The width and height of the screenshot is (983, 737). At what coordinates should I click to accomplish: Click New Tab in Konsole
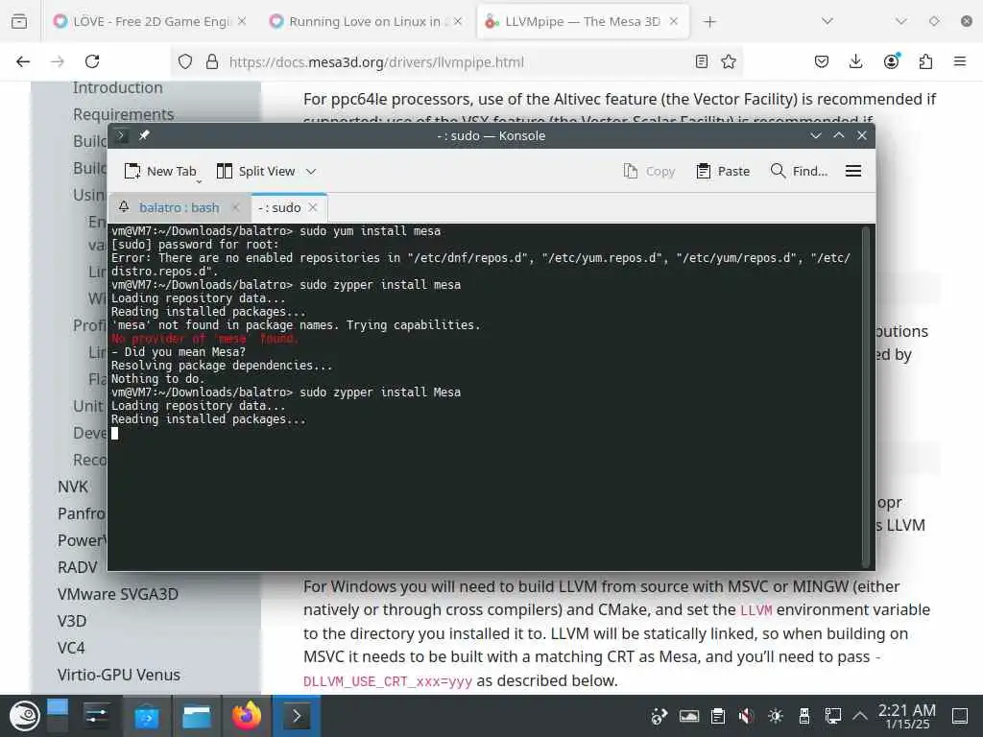click(x=160, y=171)
